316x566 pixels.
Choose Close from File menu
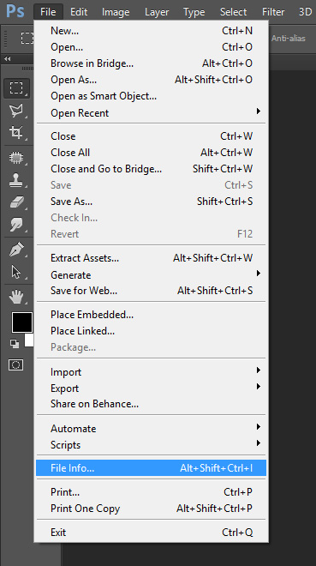(x=152, y=136)
